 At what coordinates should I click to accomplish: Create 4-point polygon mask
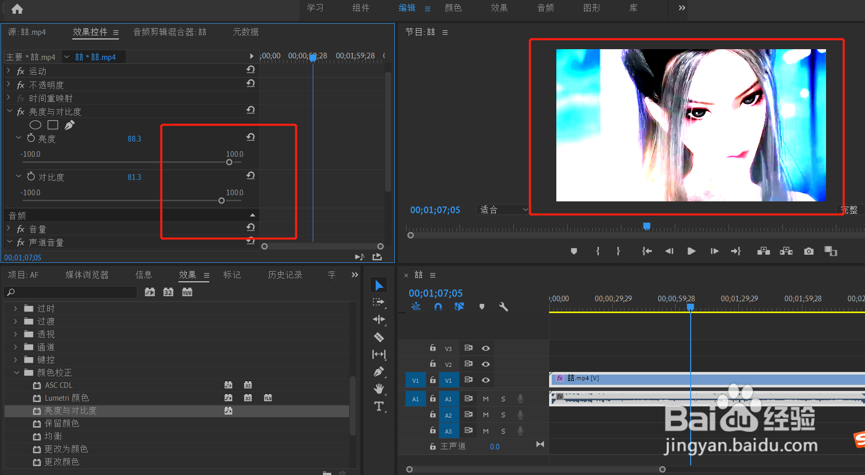click(53, 125)
